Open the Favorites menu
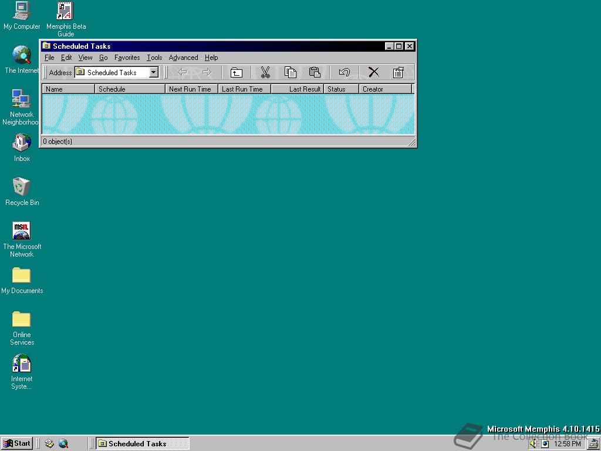Viewport: 601px width, 451px height. pos(127,58)
